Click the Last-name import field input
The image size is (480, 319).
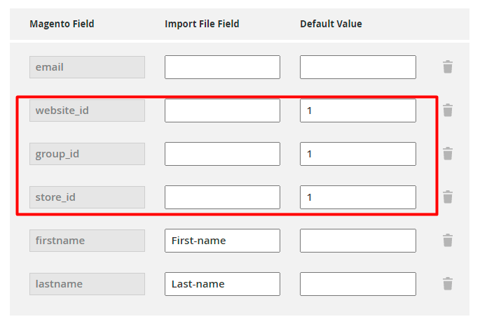tap(222, 284)
